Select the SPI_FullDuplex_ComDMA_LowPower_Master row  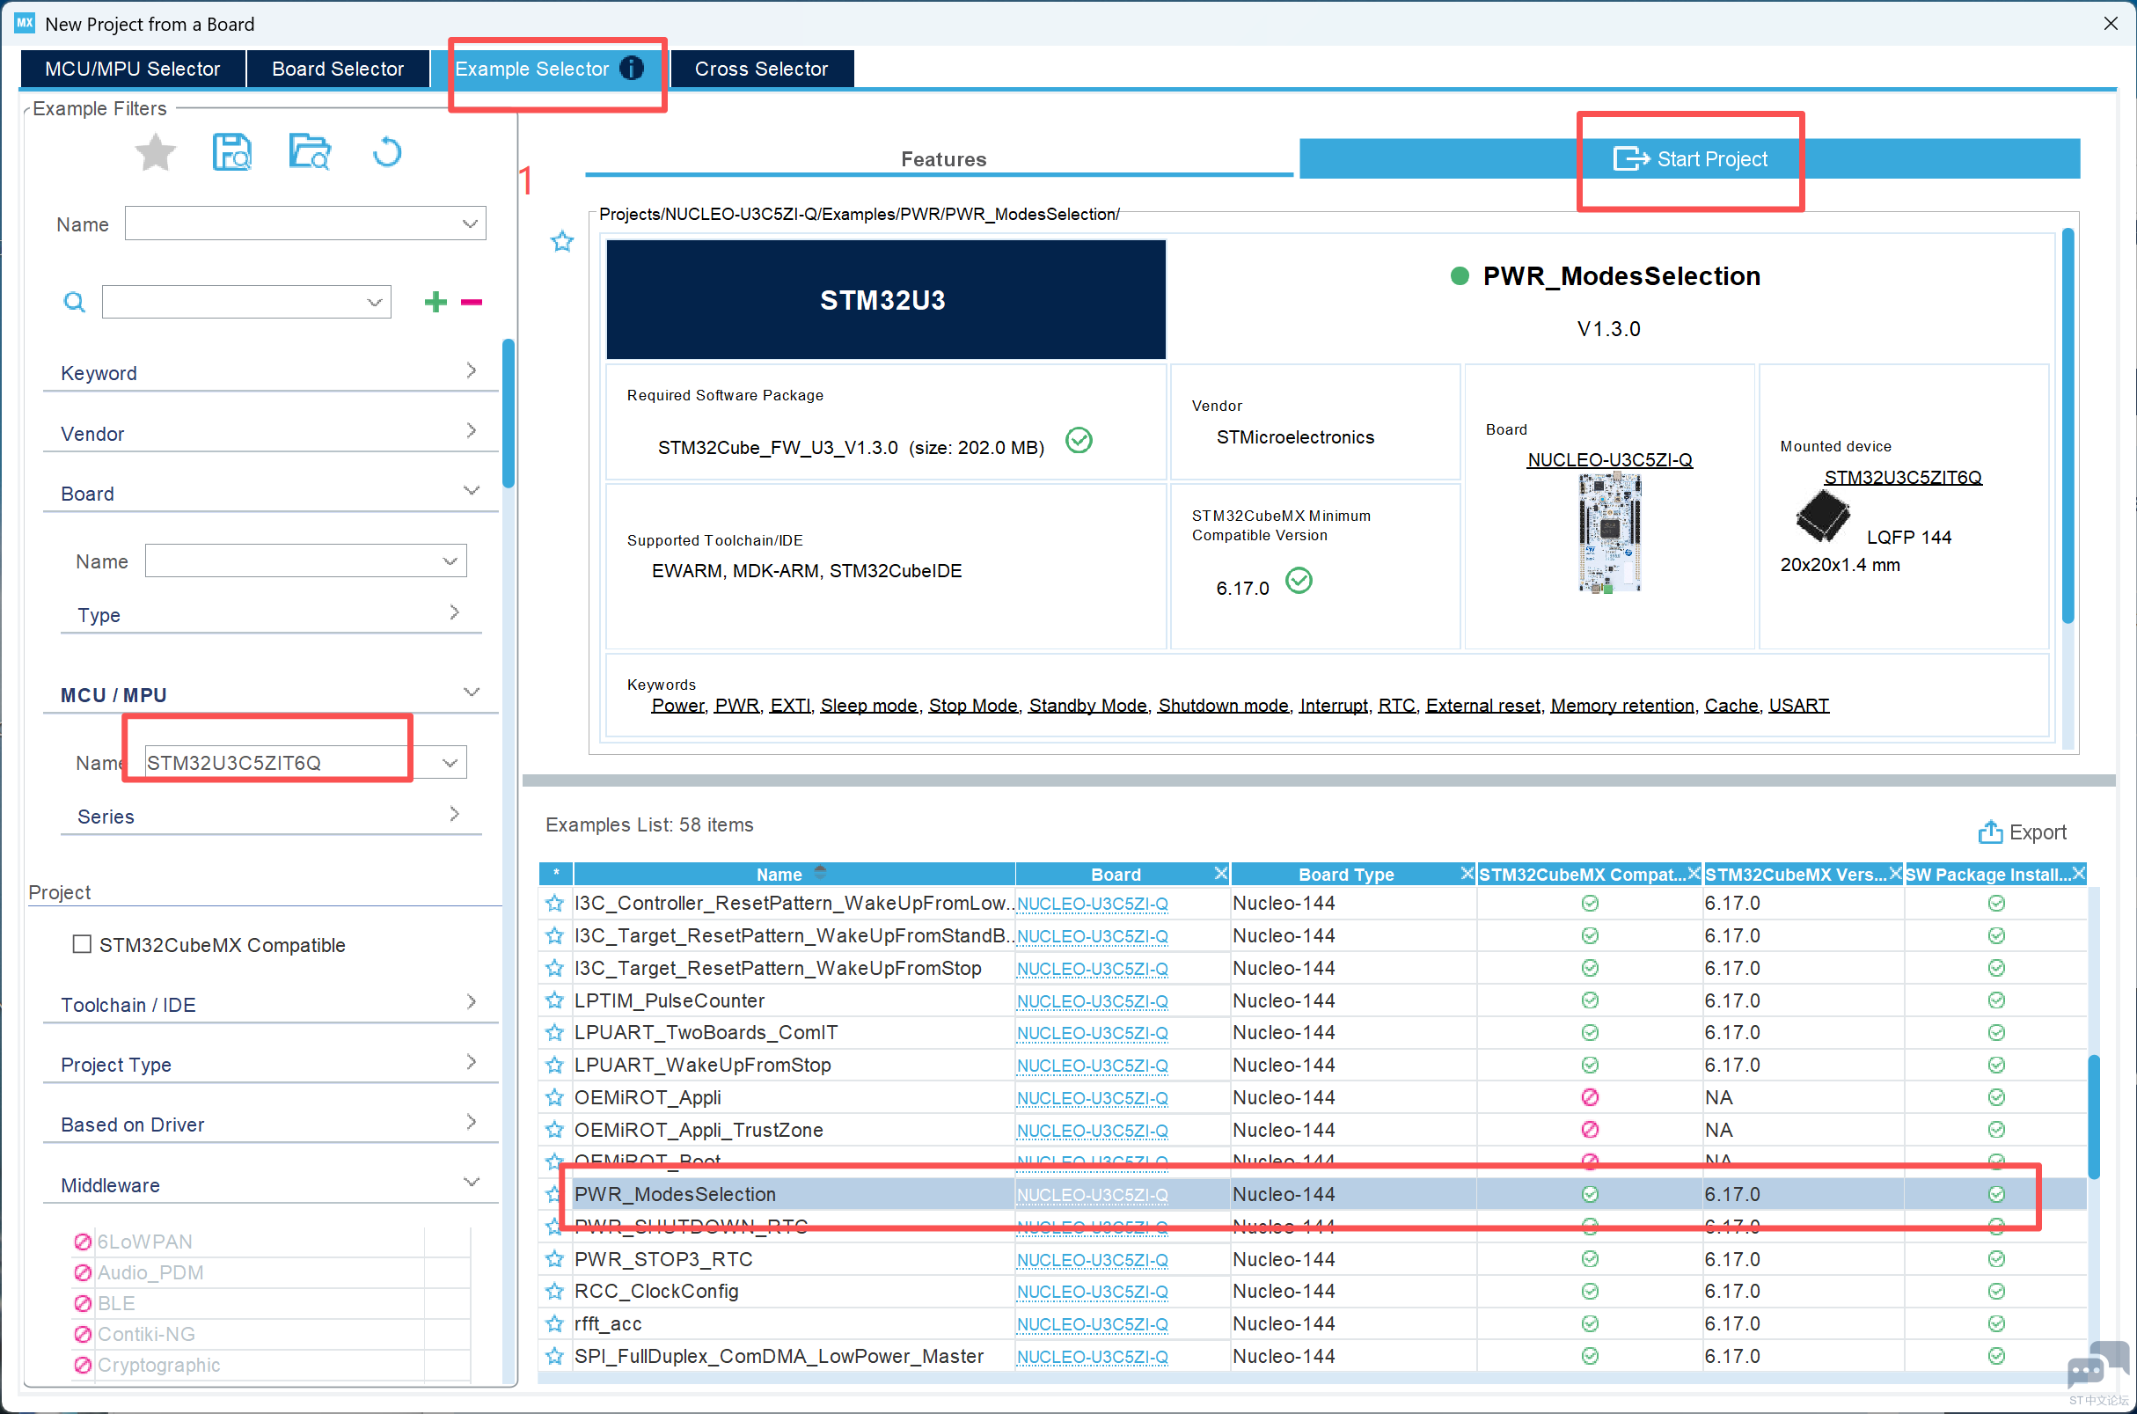pos(1313,1356)
